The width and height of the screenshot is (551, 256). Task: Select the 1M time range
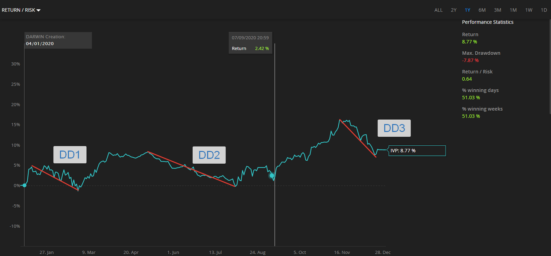coord(513,10)
